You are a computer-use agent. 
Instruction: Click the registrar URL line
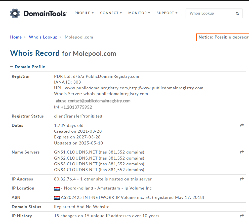click(129, 88)
